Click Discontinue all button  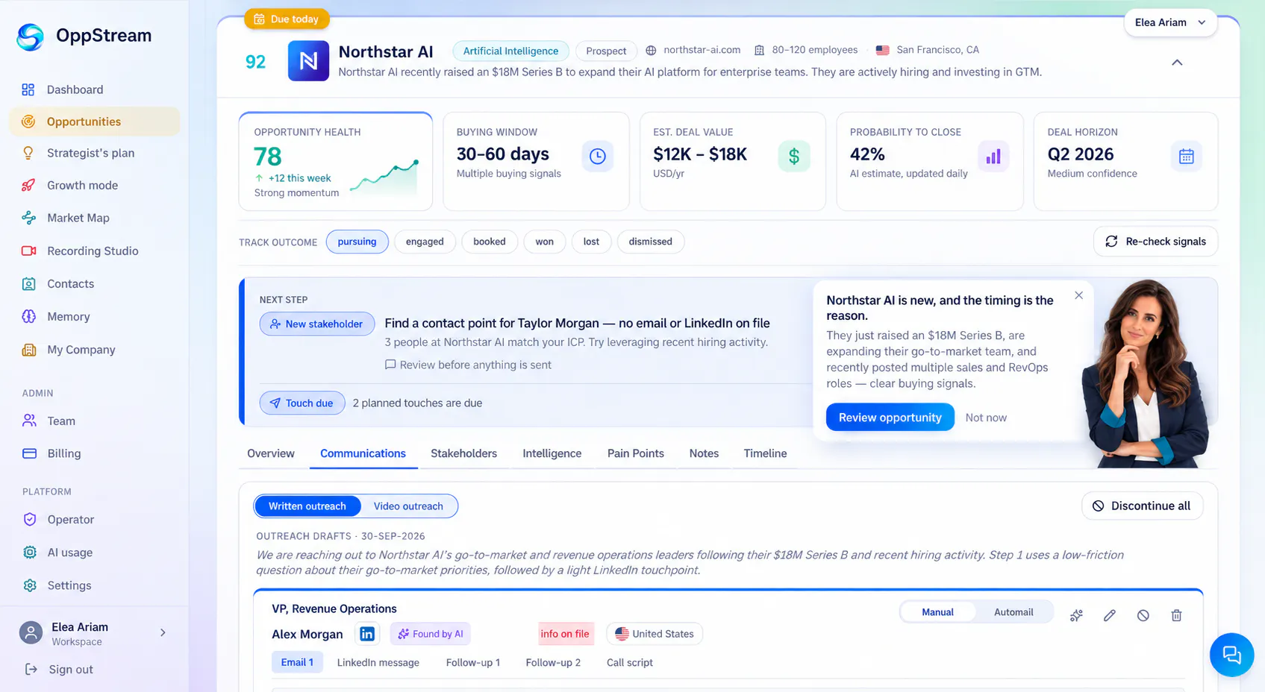click(1142, 506)
